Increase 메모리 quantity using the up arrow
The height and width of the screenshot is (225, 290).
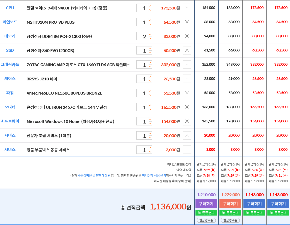(150, 34)
